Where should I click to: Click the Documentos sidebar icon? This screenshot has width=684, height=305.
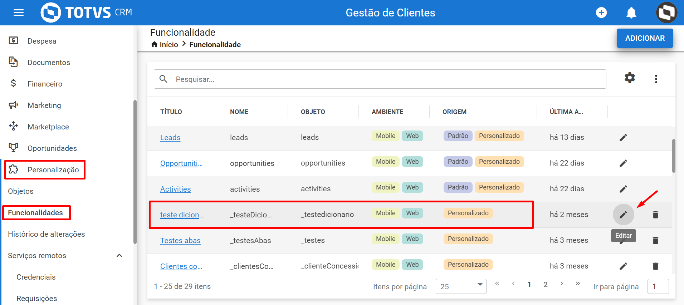click(14, 62)
